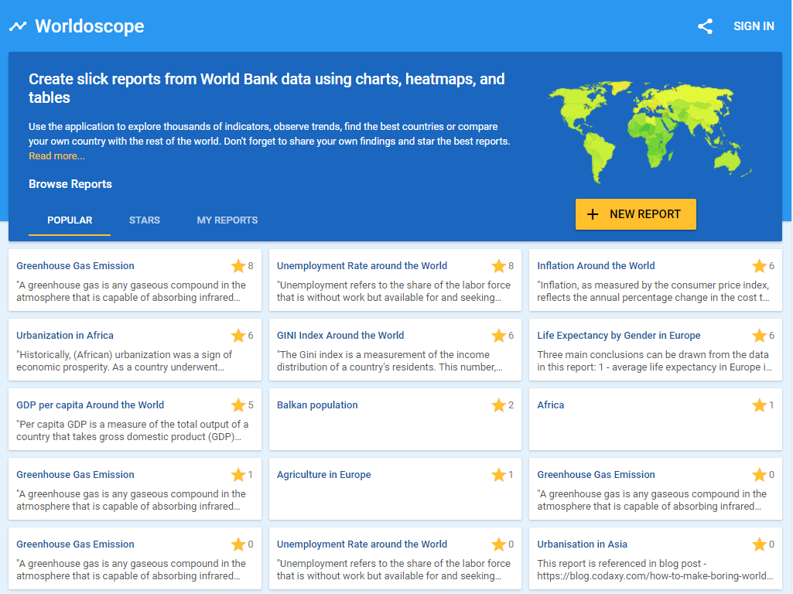The height and width of the screenshot is (594, 793).
Task: Open the share icon in the header
Action: pos(705,26)
